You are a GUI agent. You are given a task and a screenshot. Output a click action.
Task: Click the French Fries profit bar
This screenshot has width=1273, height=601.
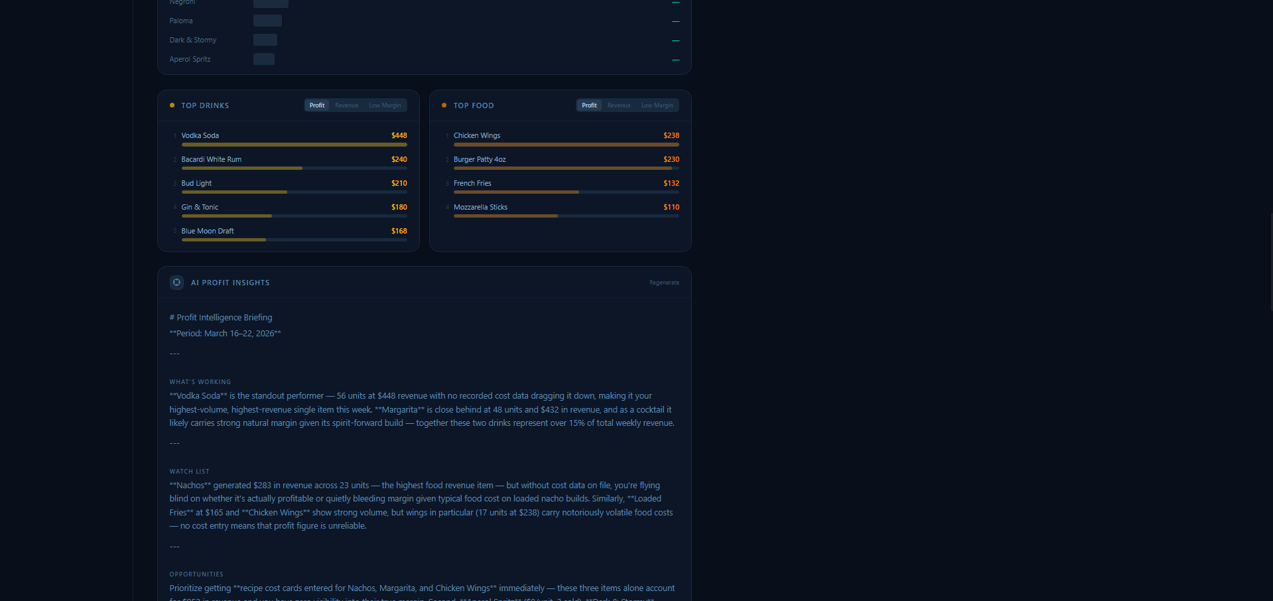(516, 192)
